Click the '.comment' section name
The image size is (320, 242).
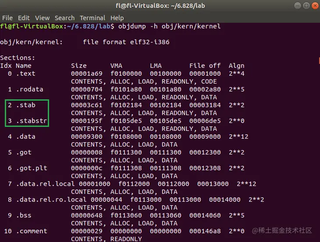(x=32, y=231)
